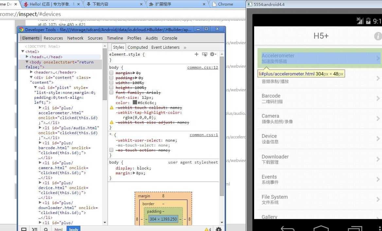Expand the head node
The width and height of the screenshot is (382, 231).
(27, 57)
